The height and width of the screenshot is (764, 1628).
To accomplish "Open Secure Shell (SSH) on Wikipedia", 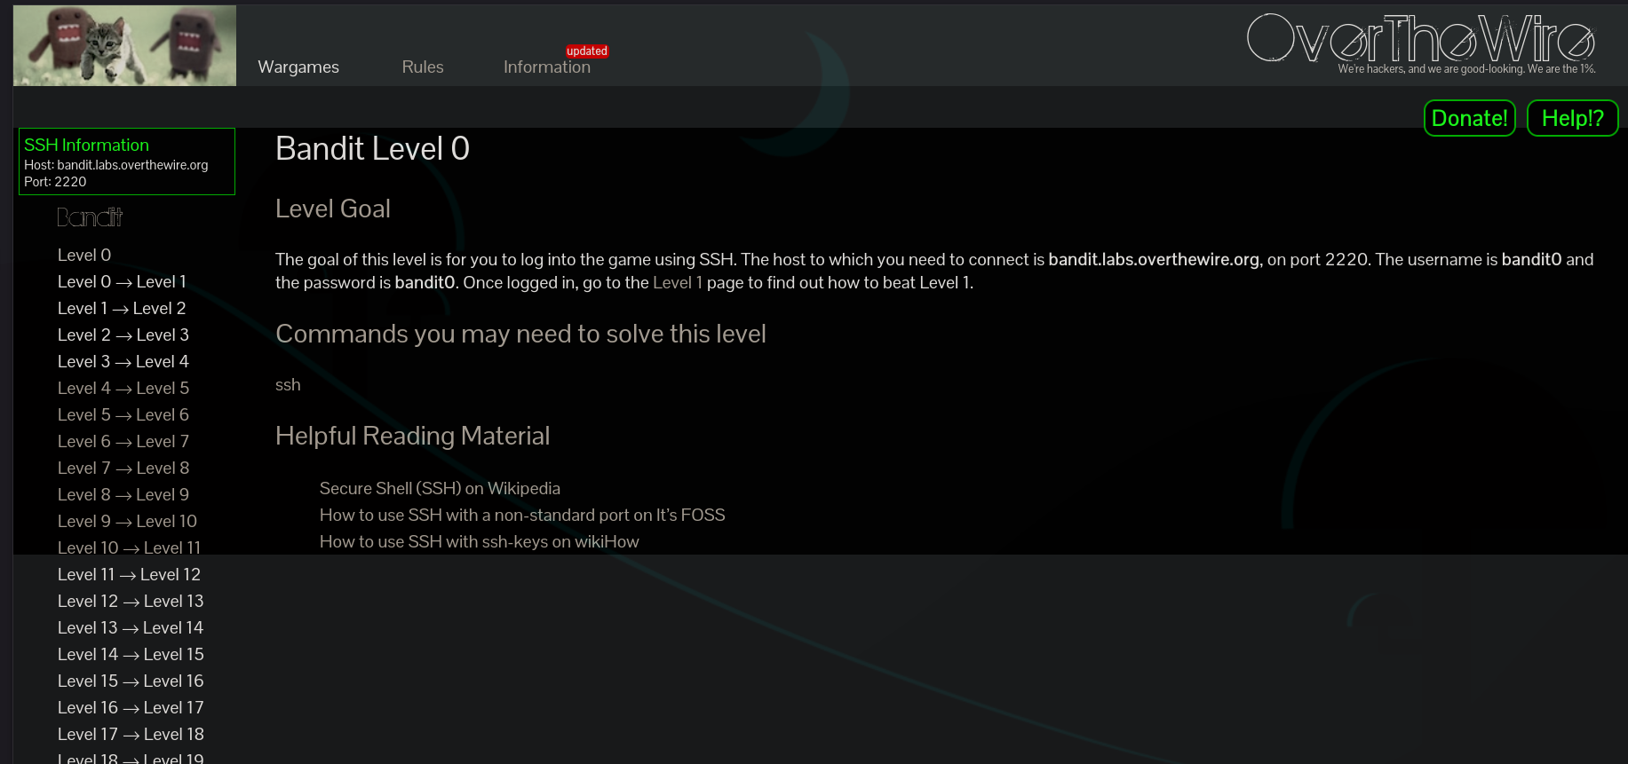I will (440, 489).
